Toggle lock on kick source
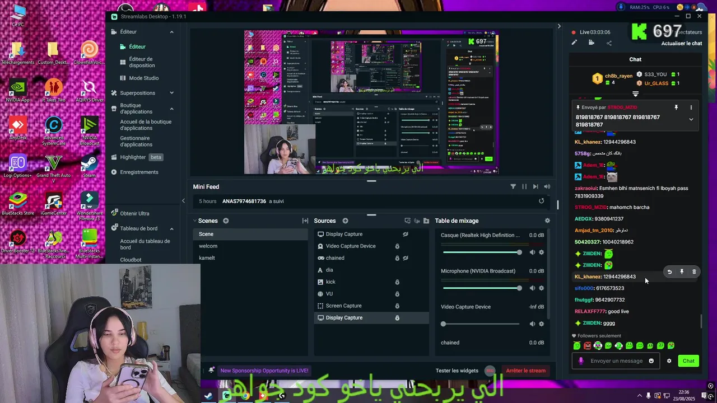This screenshot has width=717, height=403. click(397, 282)
